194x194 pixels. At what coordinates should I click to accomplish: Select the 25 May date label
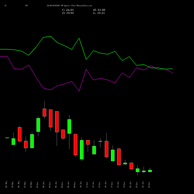click(12, 184)
